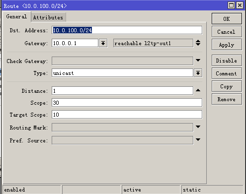Expand the Routing Mark field
This screenshot has width=246, height=194.
(198, 127)
